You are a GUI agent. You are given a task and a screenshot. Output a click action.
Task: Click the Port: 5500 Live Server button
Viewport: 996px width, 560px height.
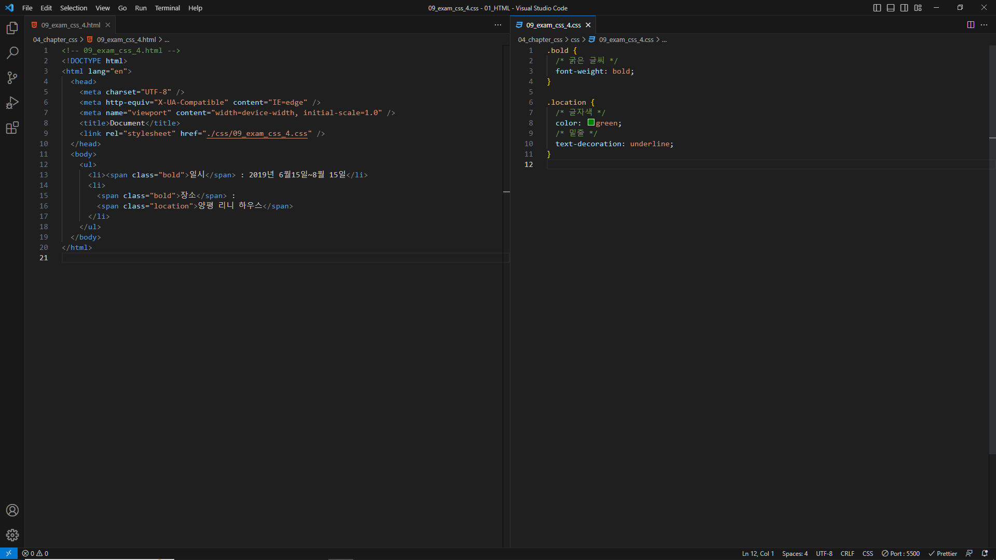click(901, 553)
